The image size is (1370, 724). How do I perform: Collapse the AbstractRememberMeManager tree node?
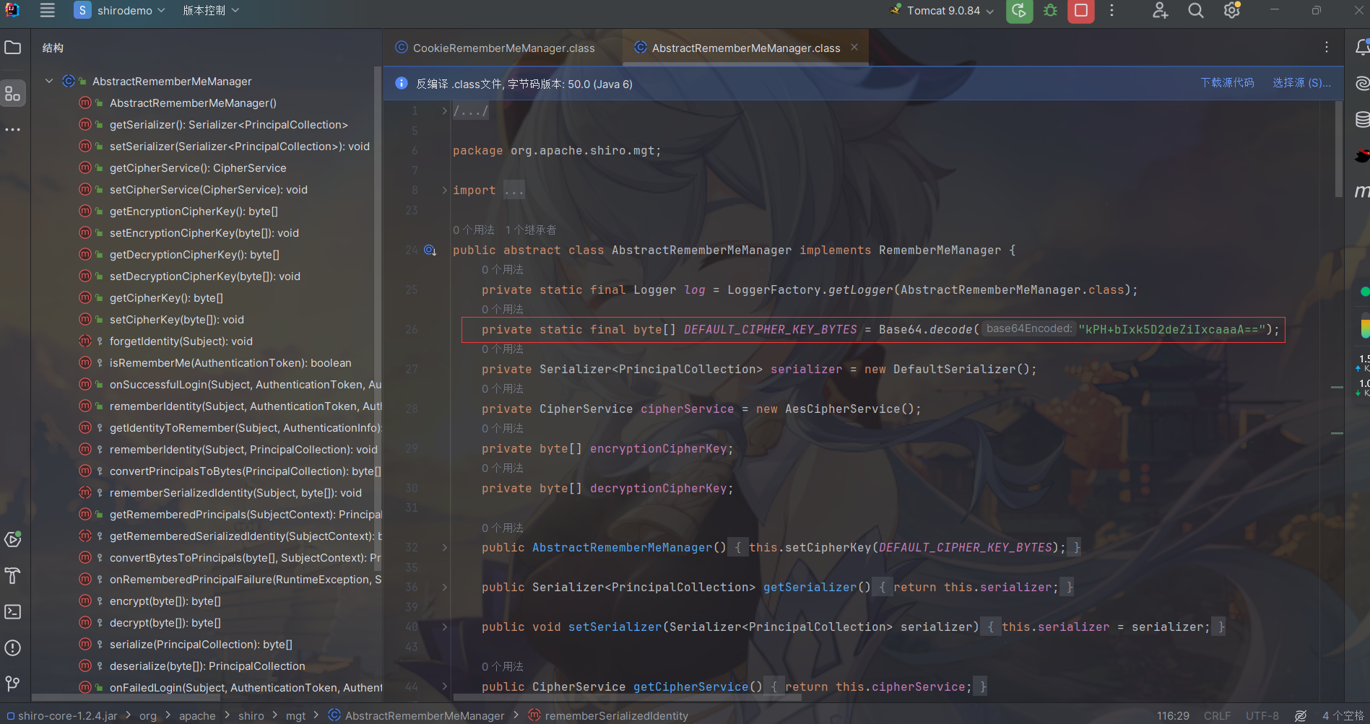49,82
